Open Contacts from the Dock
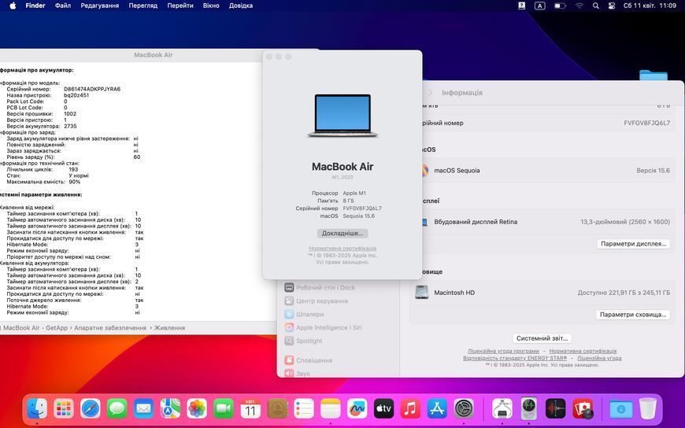Viewport: 685px width, 428px height. pos(277,409)
